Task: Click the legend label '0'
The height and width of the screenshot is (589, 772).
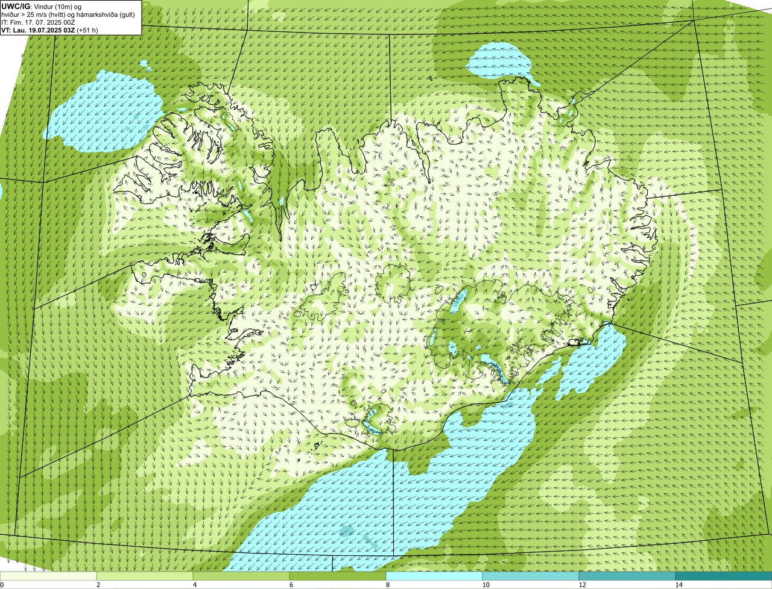Action: (2, 585)
